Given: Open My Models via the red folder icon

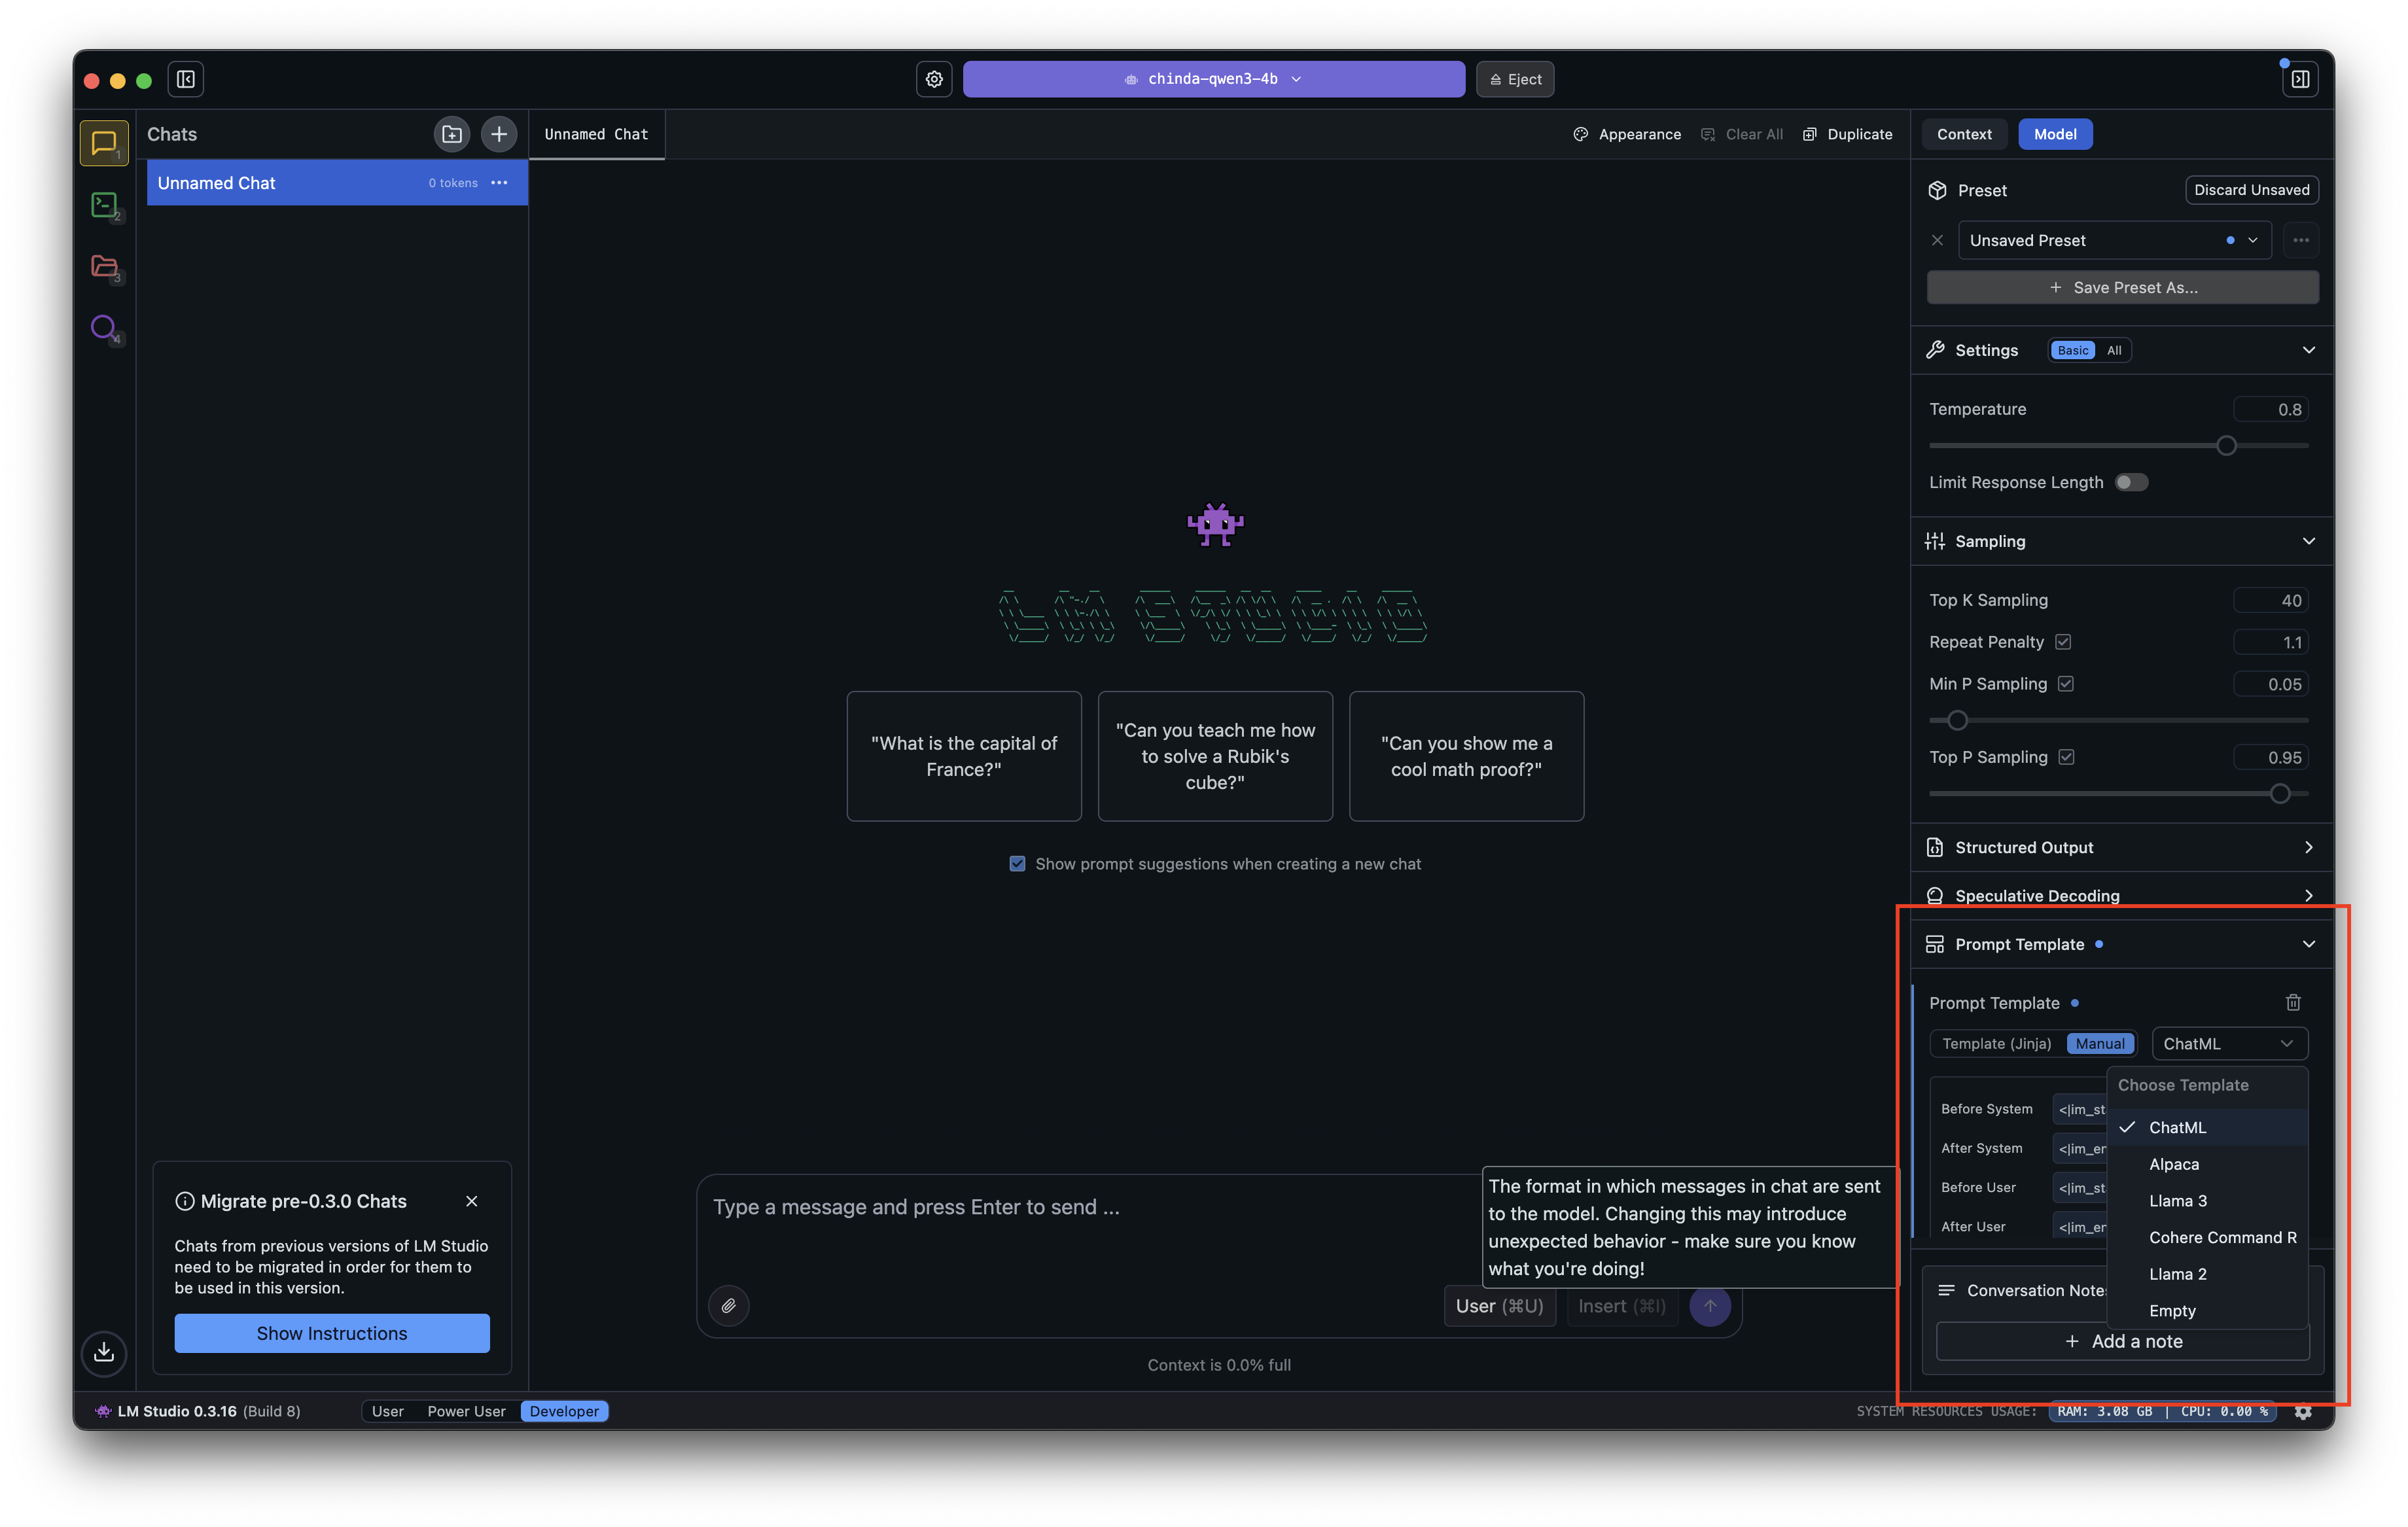Looking at the screenshot, I should (x=104, y=267).
